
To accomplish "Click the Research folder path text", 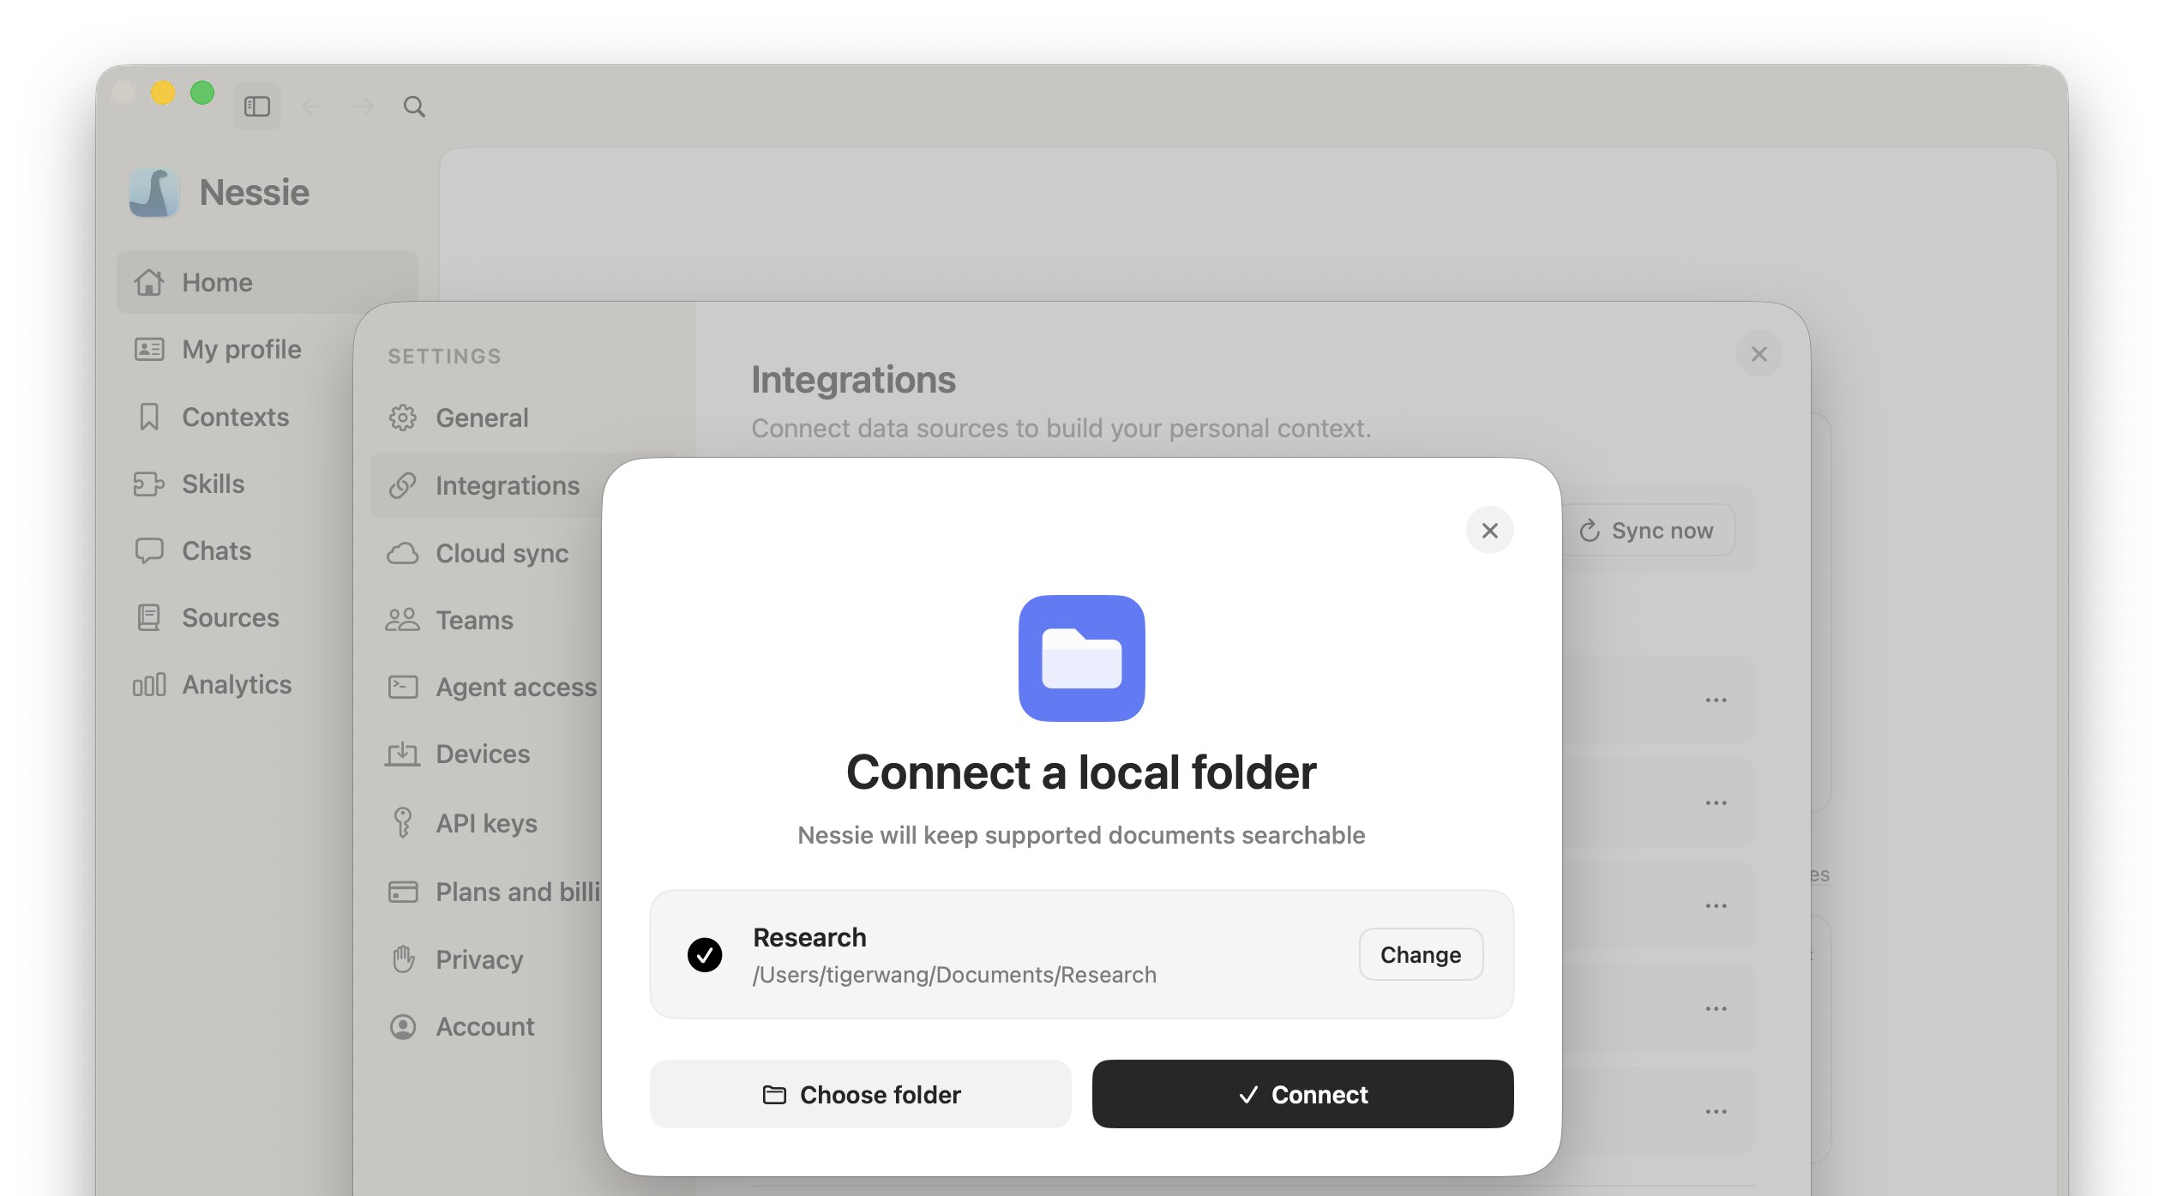I will tap(954, 975).
